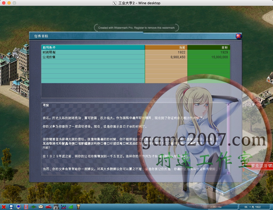Select the 公司价值 row label
This screenshot has height=210, width=273.
tap(49, 57)
